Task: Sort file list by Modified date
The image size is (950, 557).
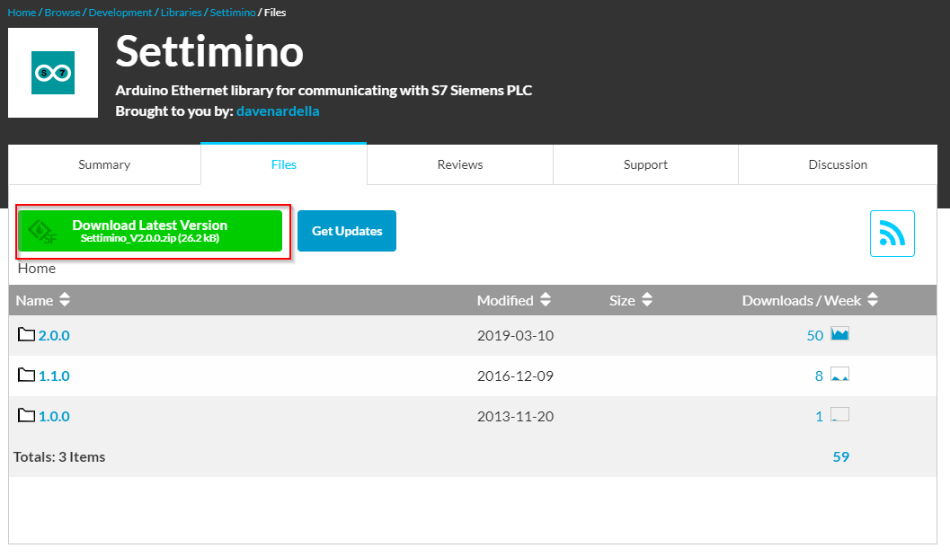Action: click(x=514, y=300)
